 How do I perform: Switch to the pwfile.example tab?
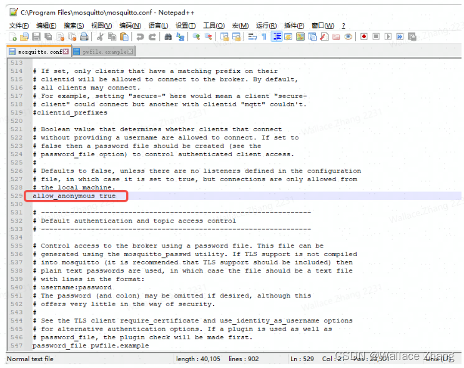[x=104, y=52]
